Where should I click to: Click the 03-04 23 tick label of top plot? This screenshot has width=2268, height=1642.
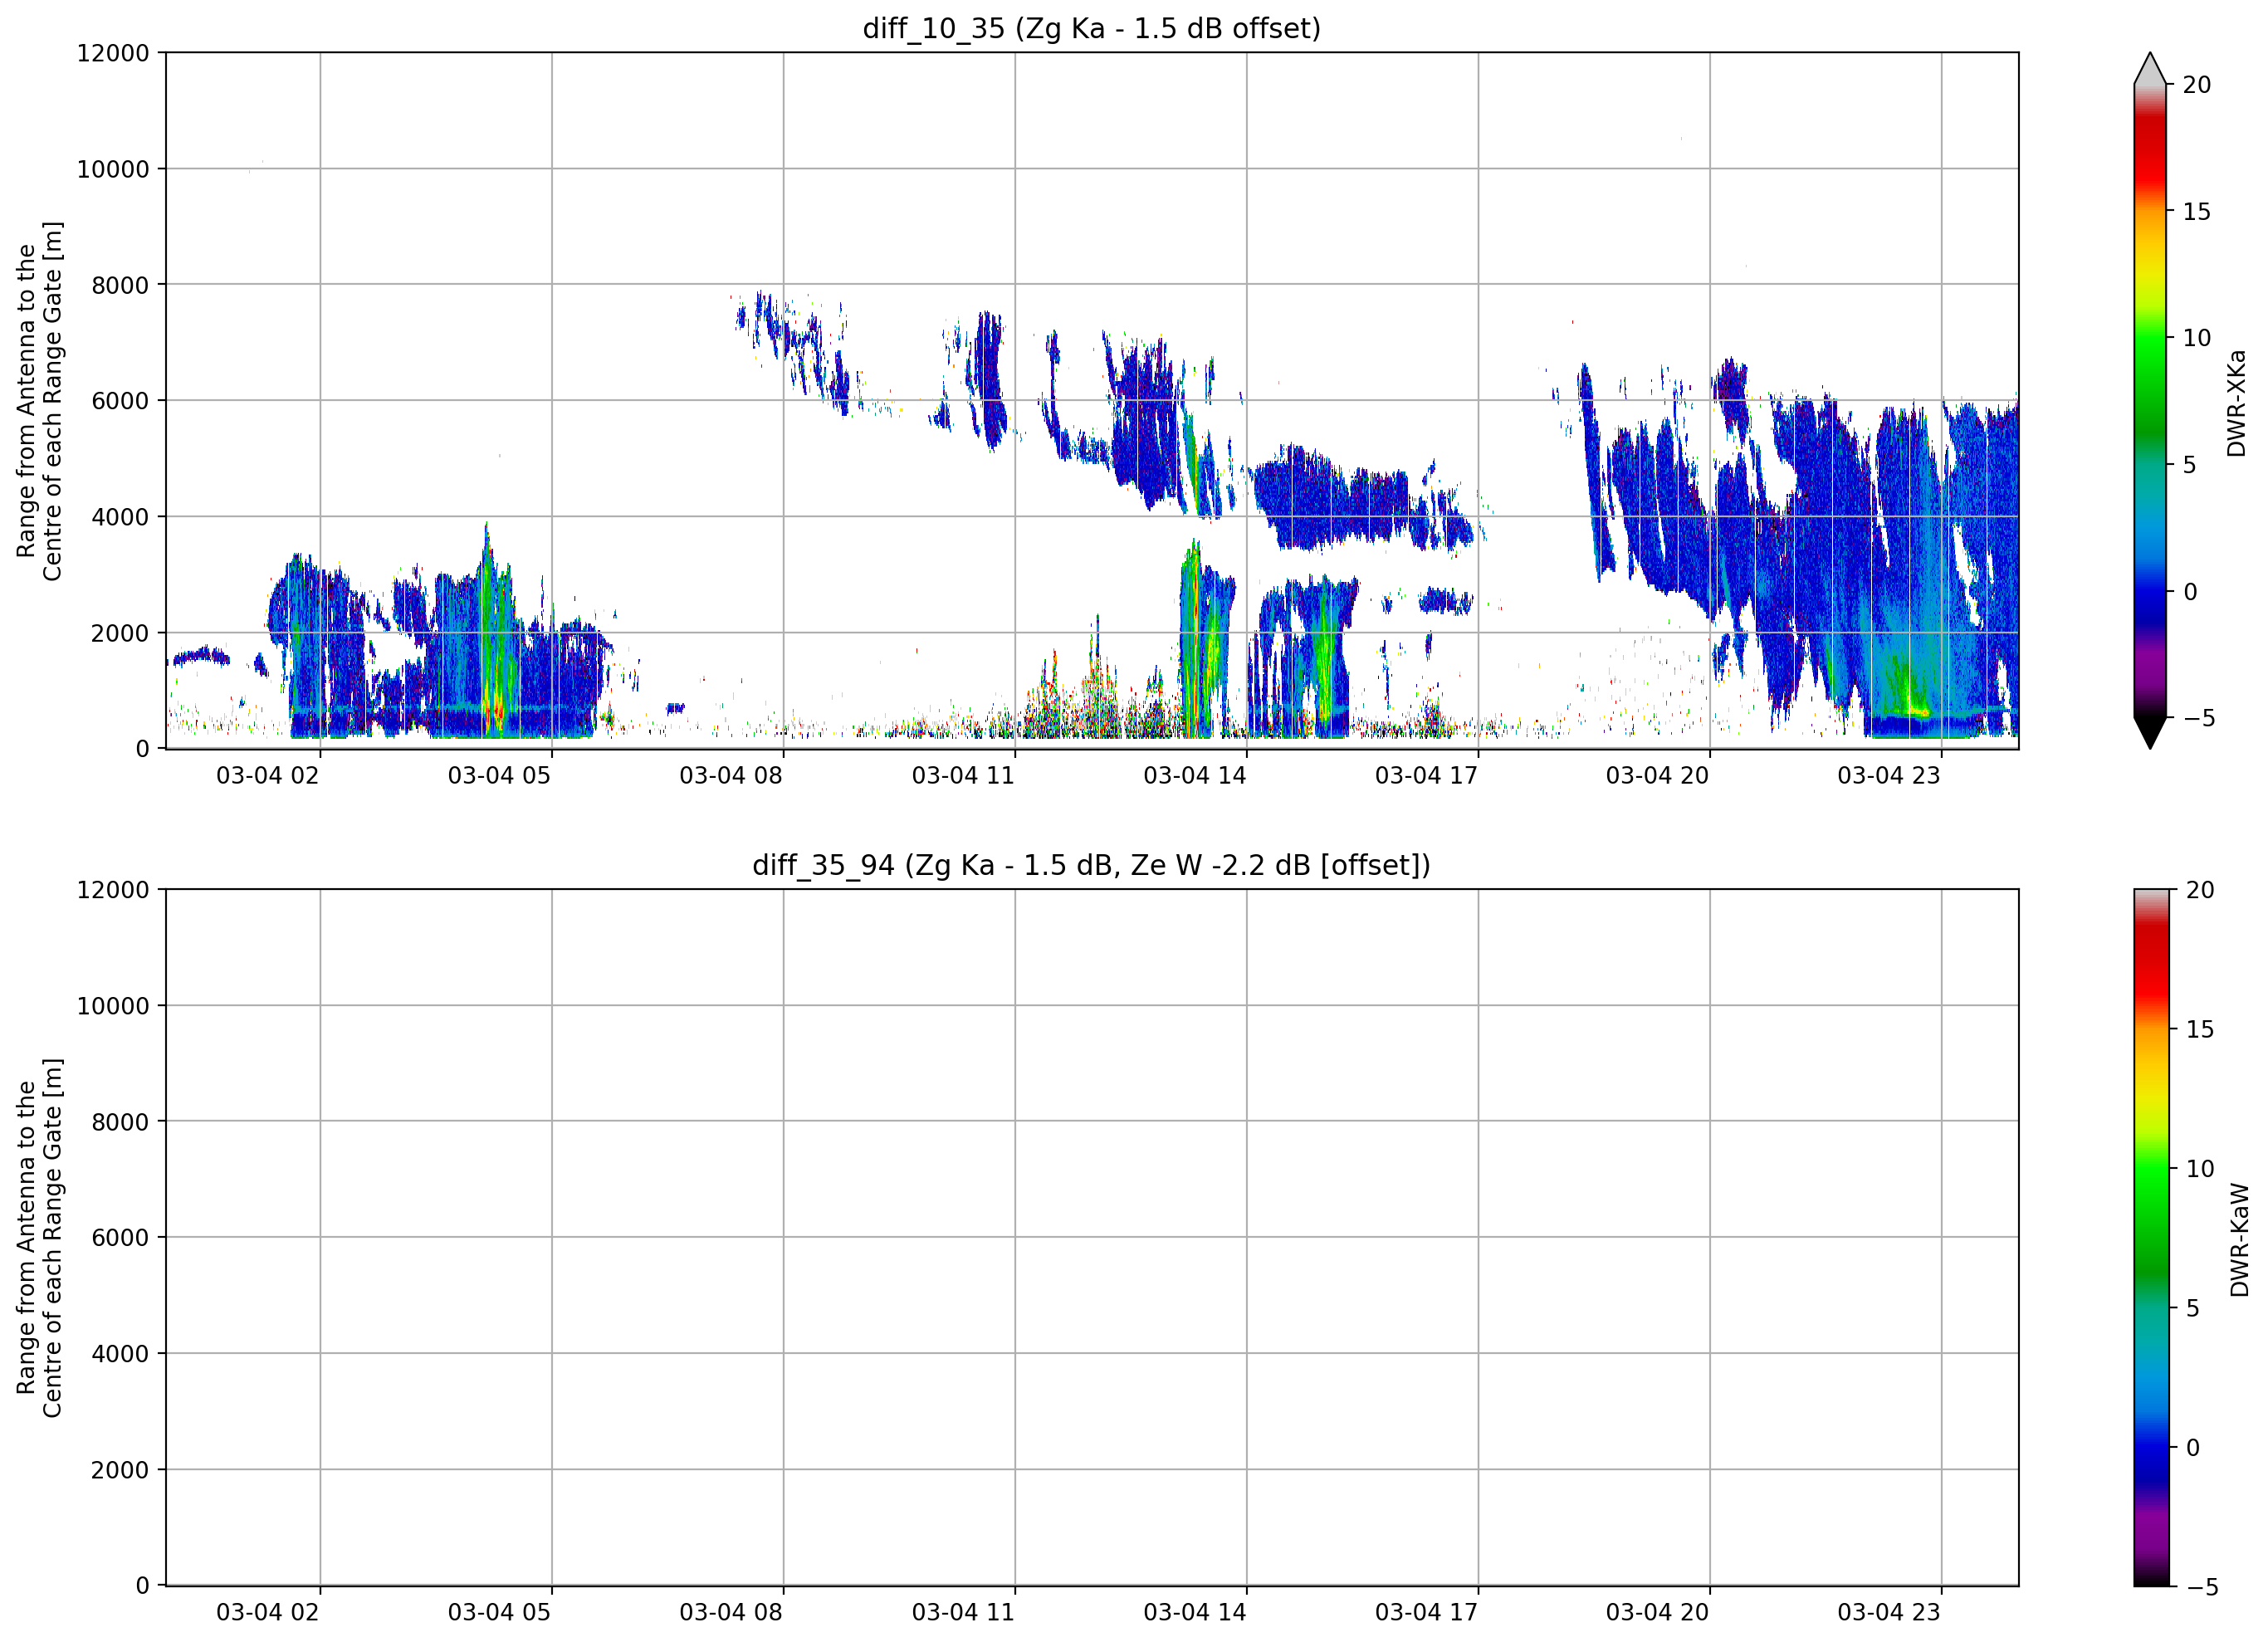pyautogui.click(x=1889, y=776)
